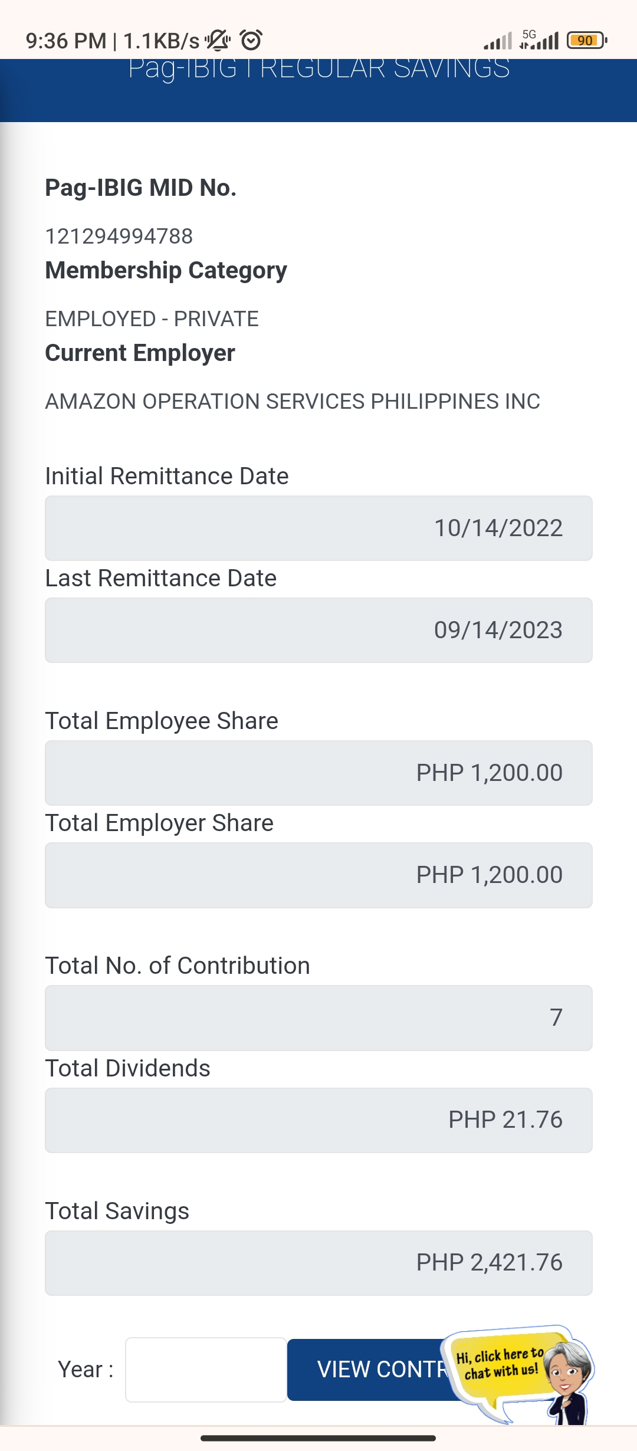Image resolution: width=637 pixels, height=1451 pixels.
Task: Tap the battery indicator in status bar
Action: pyautogui.click(x=586, y=41)
